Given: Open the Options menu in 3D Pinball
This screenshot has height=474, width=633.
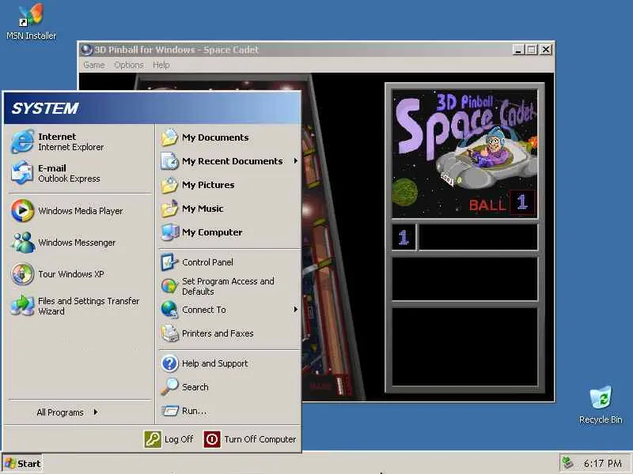Looking at the screenshot, I should tap(129, 65).
